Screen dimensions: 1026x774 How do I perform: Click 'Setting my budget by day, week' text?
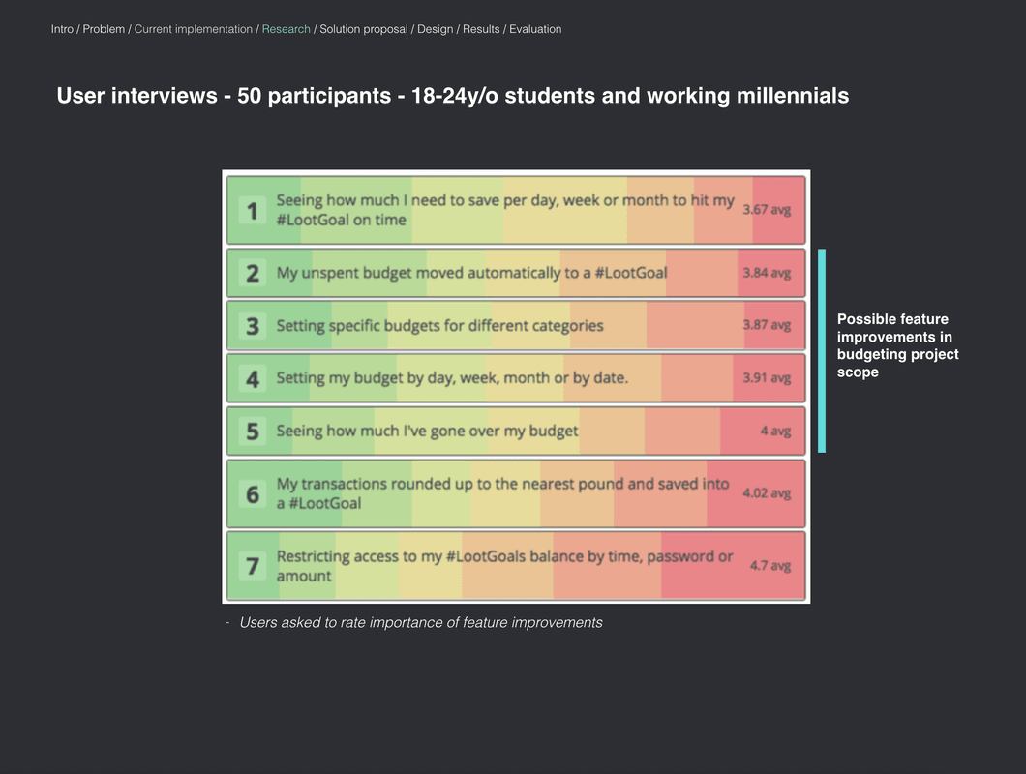click(452, 377)
